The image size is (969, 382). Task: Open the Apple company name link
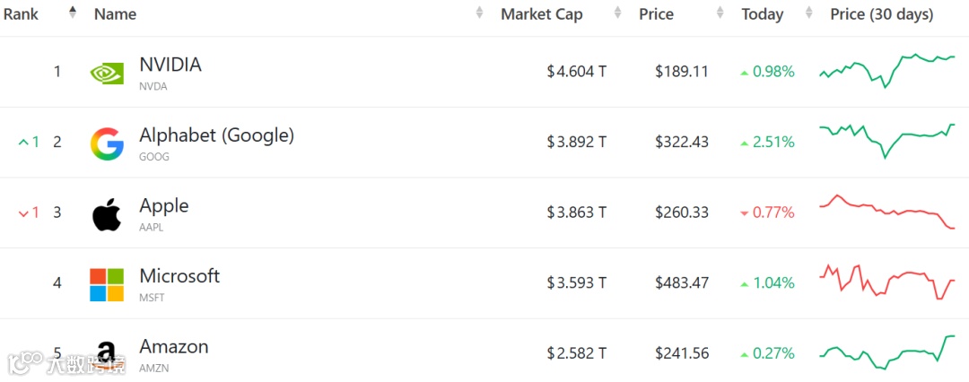click(164, 205)
